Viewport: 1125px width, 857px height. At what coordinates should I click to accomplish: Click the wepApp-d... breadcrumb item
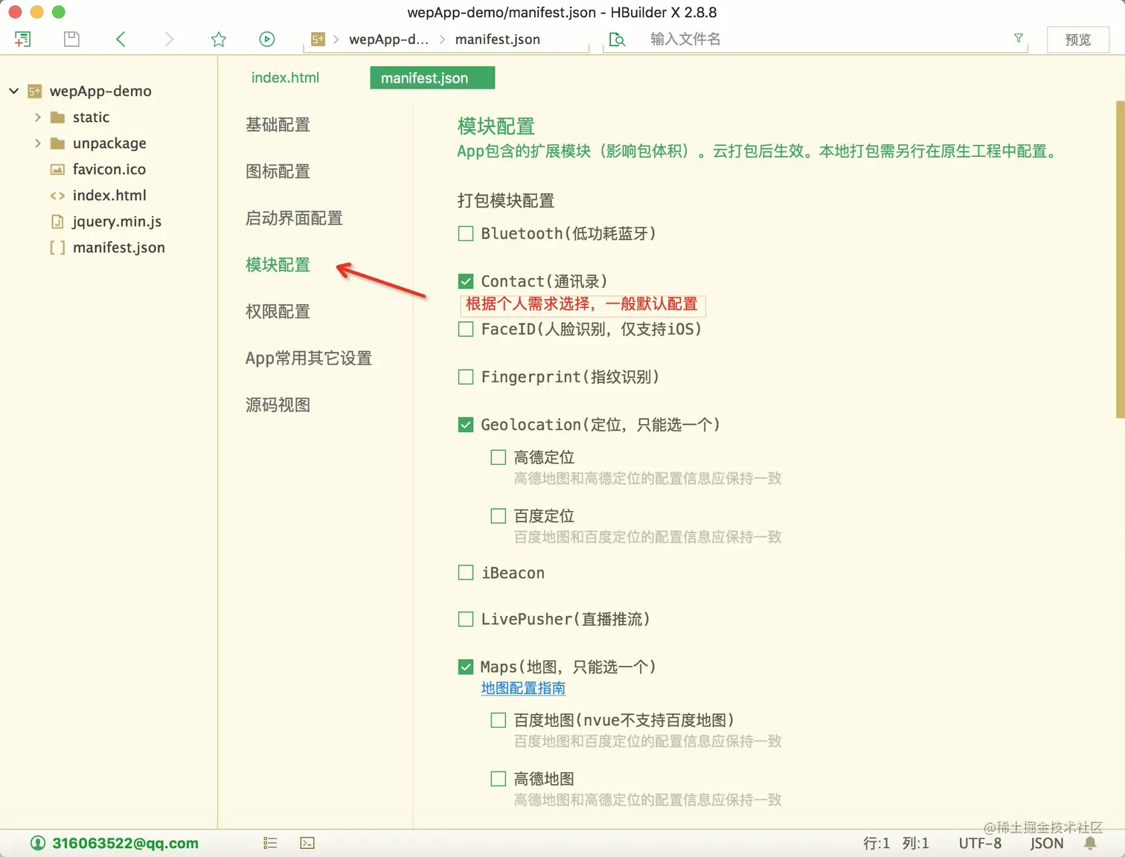pyautogui.click(x=388, y=39)
